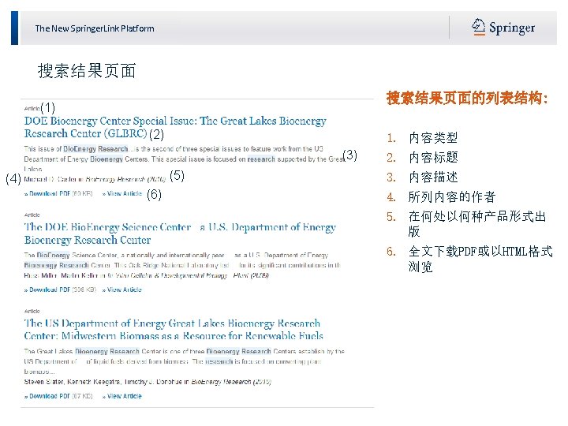This screenshot has height=426, width=568.
Task: Open The DOE BioEnergy Science Center article title
Action: click(x=180, y=234)
